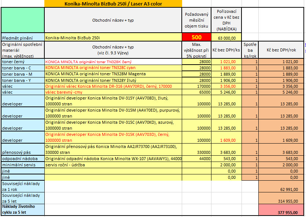Viewport: 306px width, 217px height.
Task: Select the yield value 170000
Action: 196,86
